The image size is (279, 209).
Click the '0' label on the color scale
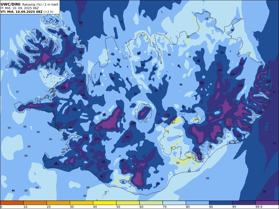tap(1, 207)
